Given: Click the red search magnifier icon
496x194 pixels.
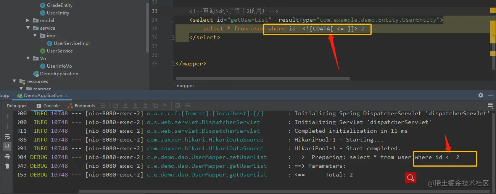Looking at the screenshot, I should [x=410, y=178].
